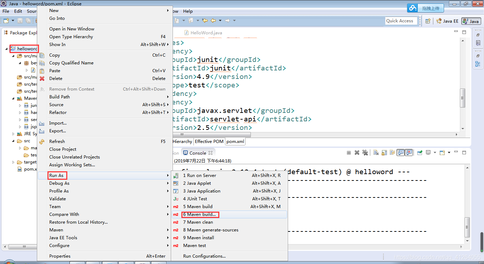
Task: Click the Copy icon in context menu
Action: (x=42, y=55)
